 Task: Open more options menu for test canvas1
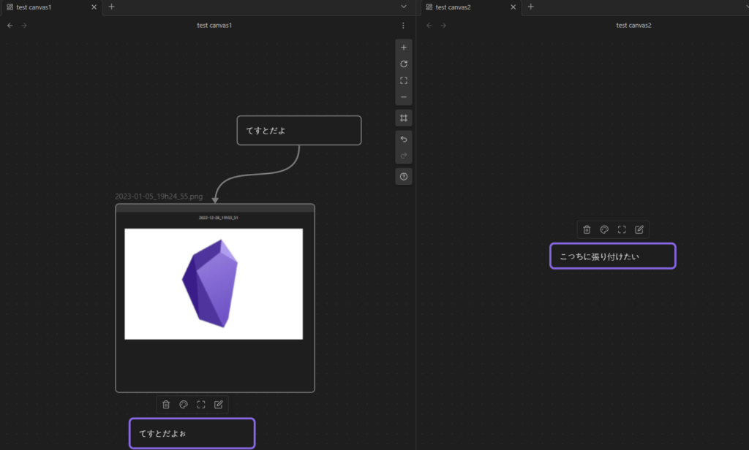click(403, 26)
